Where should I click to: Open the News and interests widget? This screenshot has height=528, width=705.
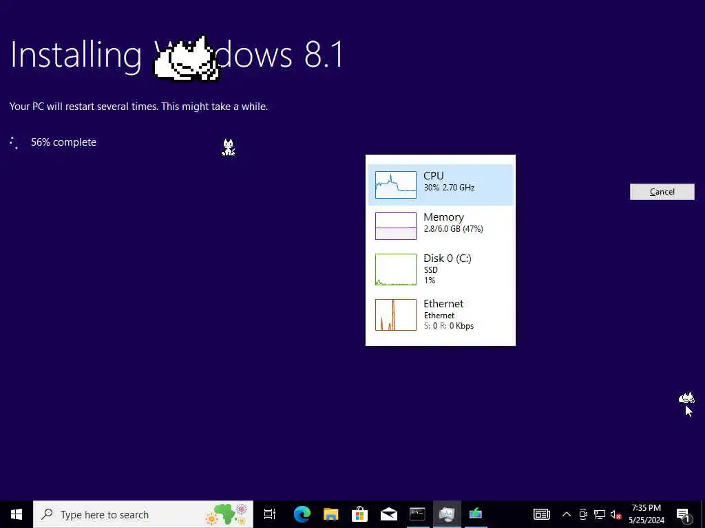point(541,514)
